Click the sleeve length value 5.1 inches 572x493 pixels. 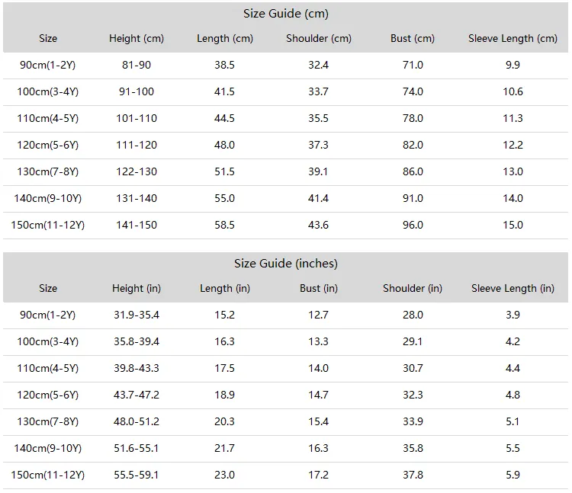[513, 421]
